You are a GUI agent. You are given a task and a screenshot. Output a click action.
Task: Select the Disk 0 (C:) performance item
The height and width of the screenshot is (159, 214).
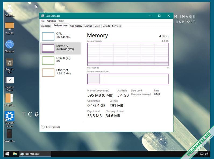coord(61,60)
